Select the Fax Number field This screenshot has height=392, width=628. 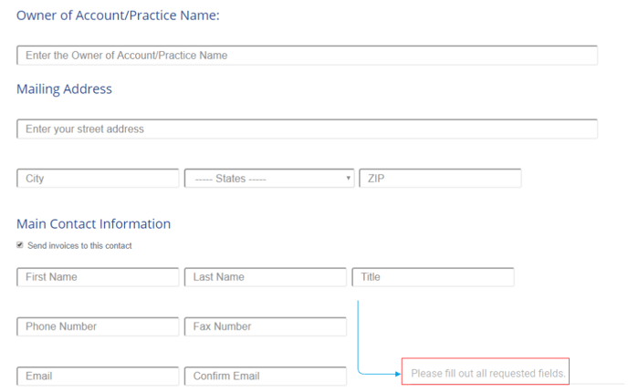[265, 326]
